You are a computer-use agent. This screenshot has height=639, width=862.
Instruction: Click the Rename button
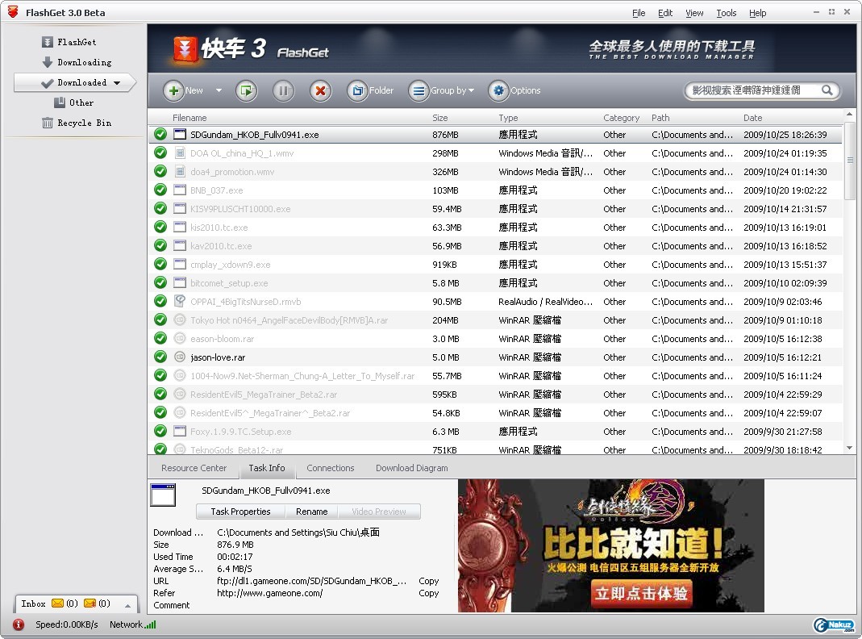312,512
